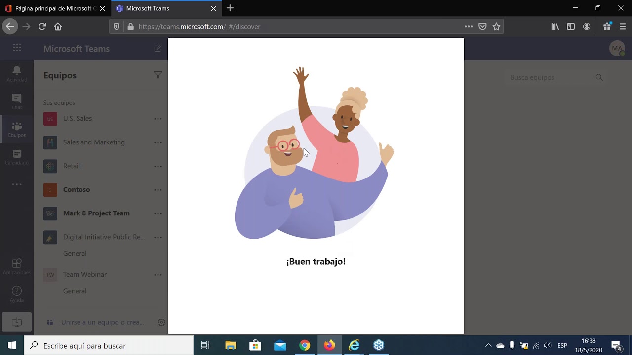Open General channel under Digital Initiative
Screen dimensions: 632x355
pos(75,253)
